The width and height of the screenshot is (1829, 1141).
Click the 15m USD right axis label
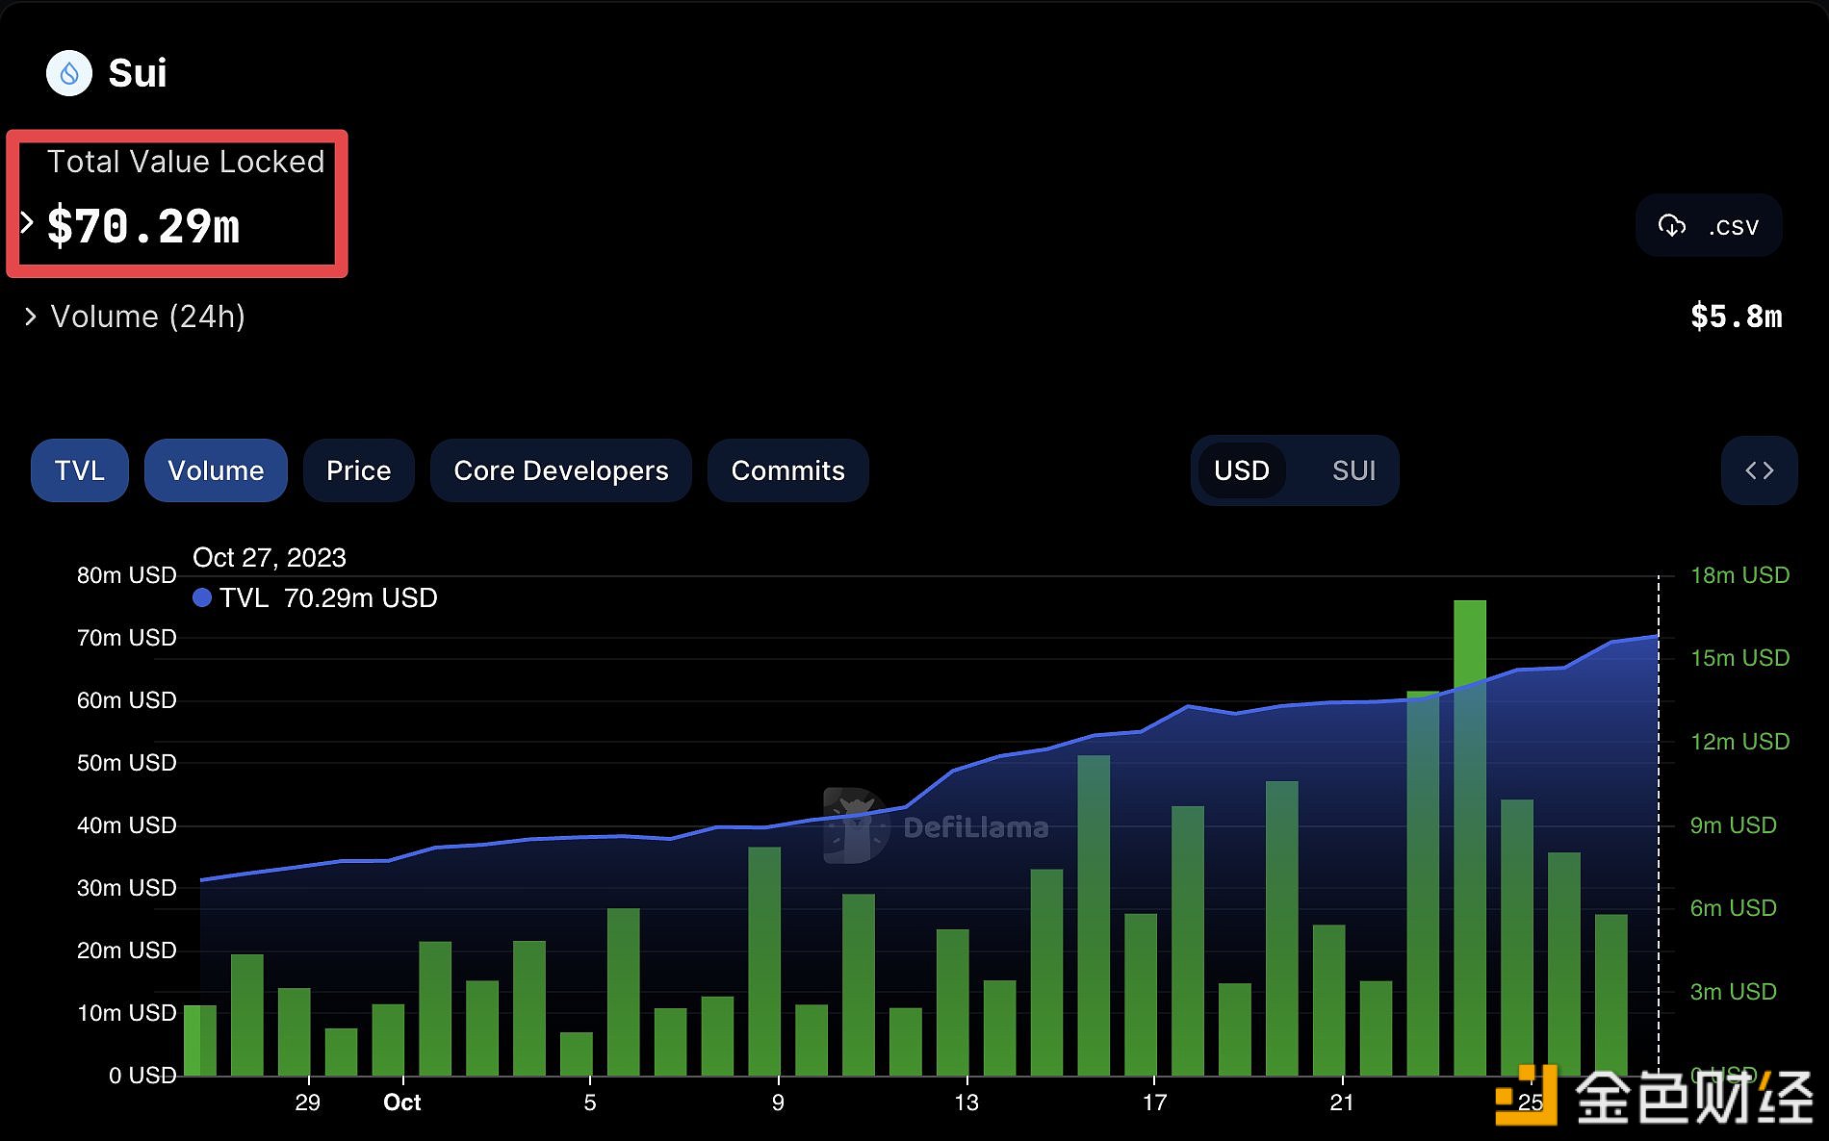click(x=1739, y=658)
